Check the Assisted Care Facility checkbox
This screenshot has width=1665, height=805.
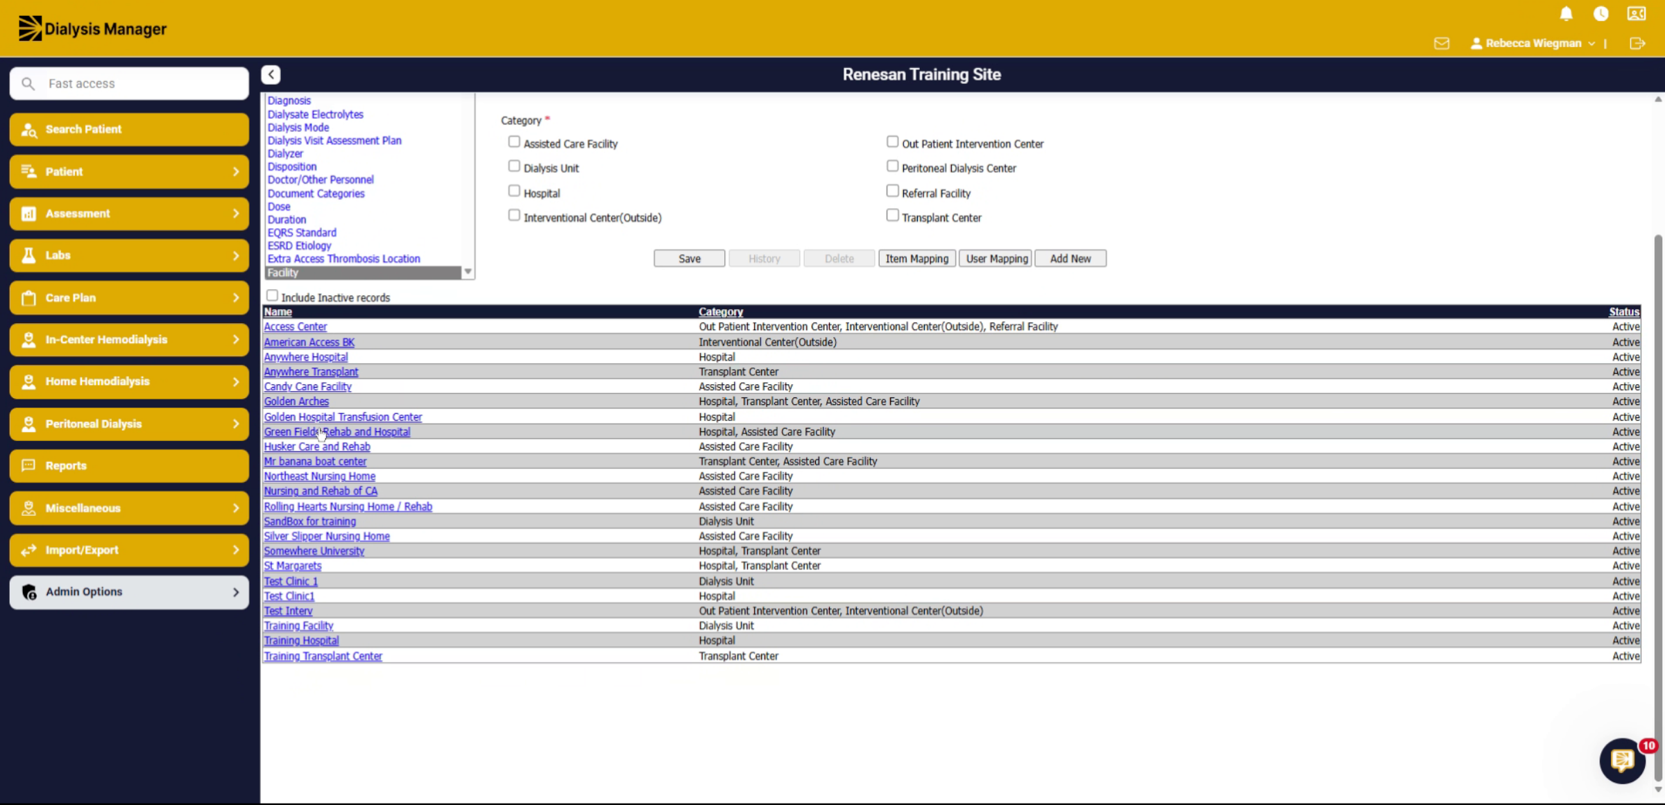click(x=514, y=142)
